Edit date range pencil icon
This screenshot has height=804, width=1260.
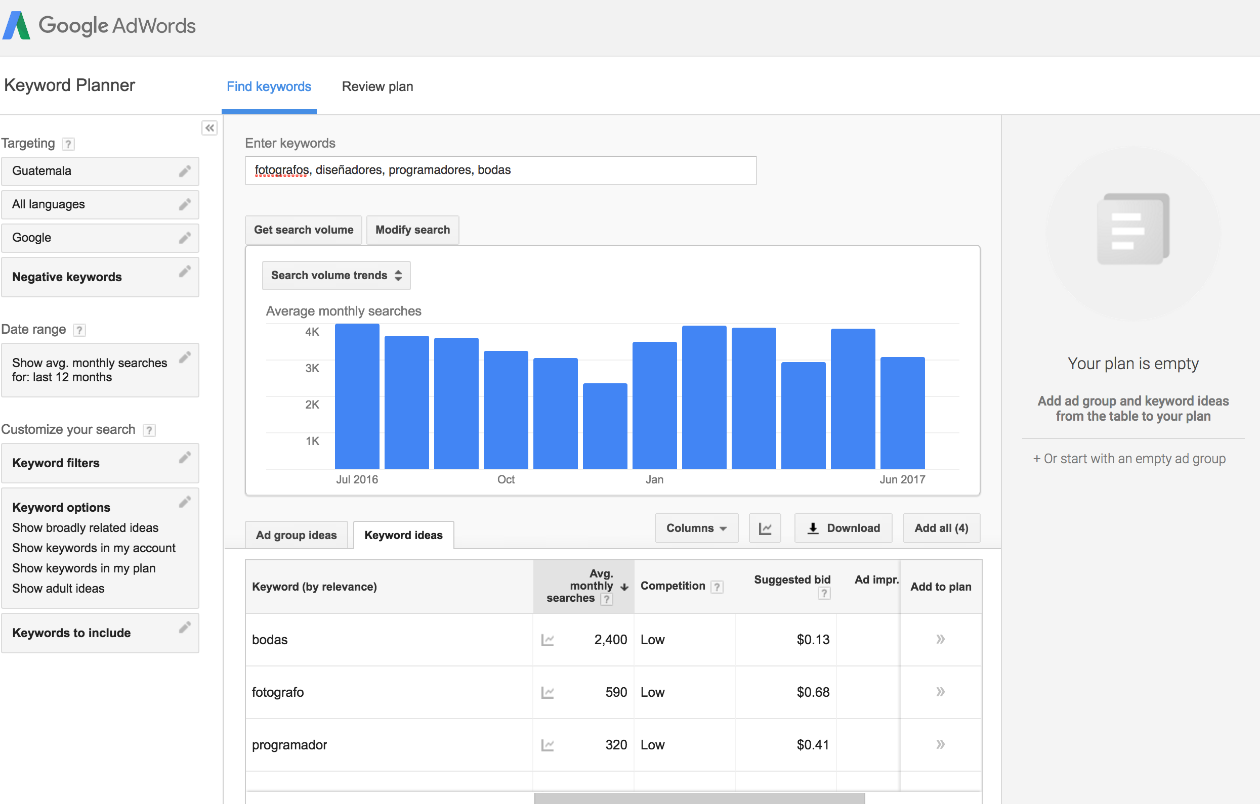(185, 357)
